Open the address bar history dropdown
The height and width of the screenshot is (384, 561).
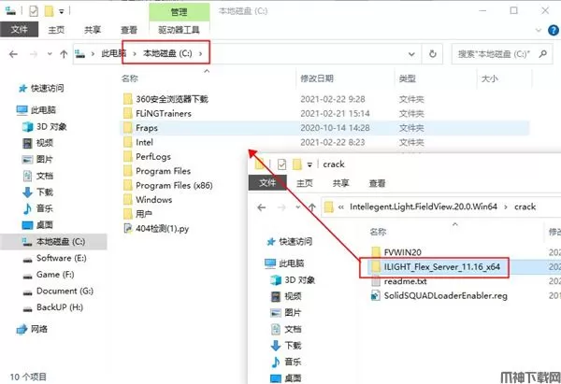point(411,54)
